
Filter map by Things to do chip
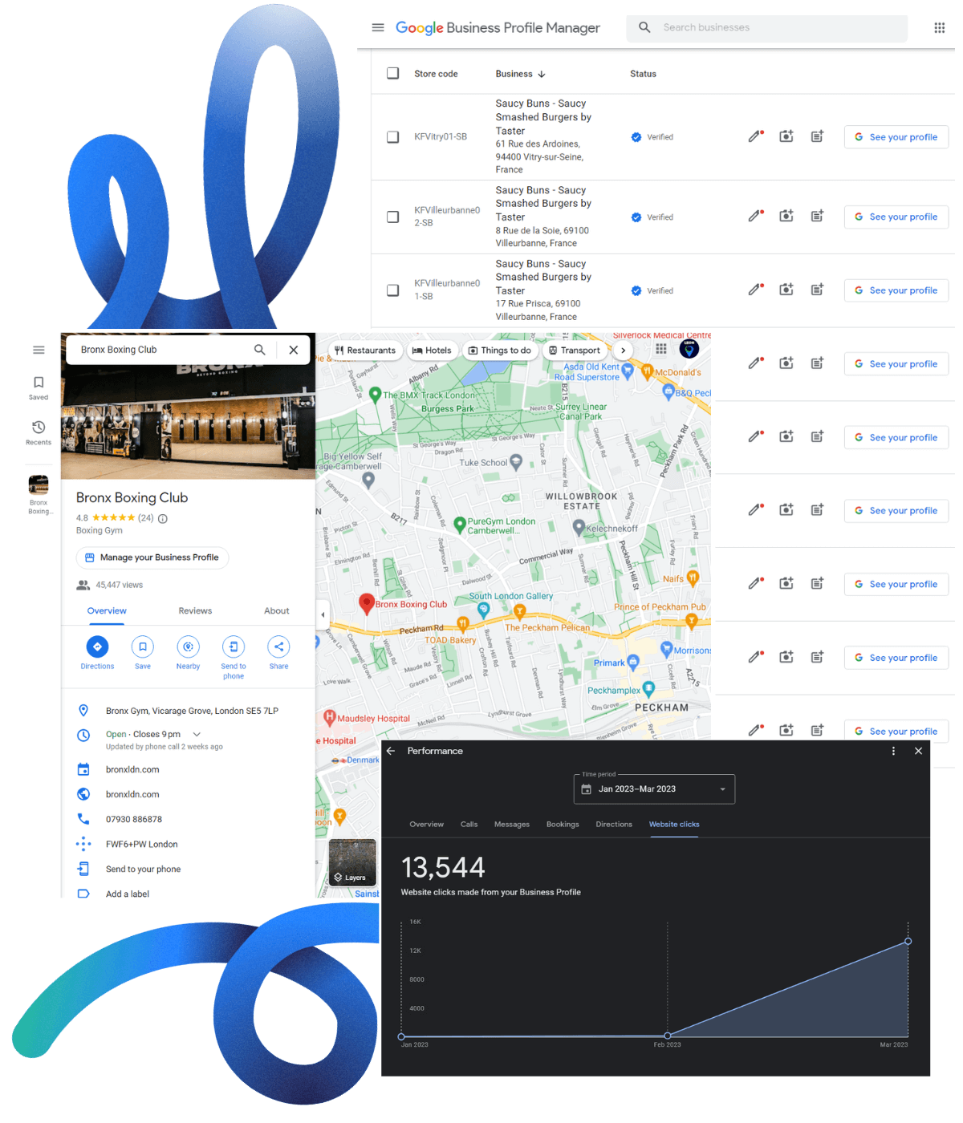click(x=500, y=351)
